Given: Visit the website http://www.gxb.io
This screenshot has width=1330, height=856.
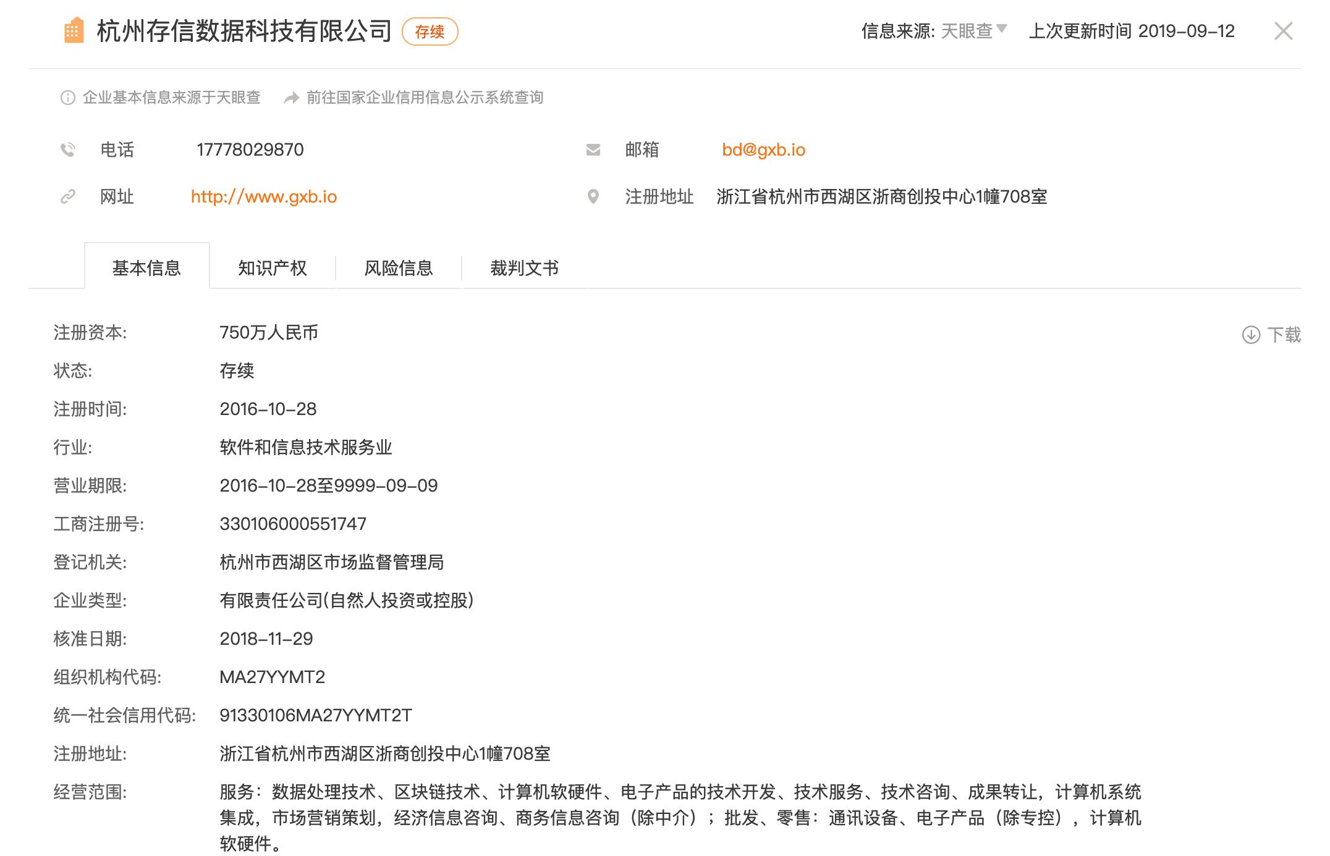Looking at the screenshot, I should (264, 197).
